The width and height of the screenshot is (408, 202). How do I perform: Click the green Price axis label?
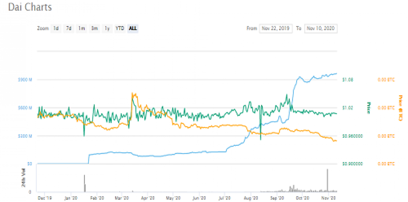(x=368, y=107)
